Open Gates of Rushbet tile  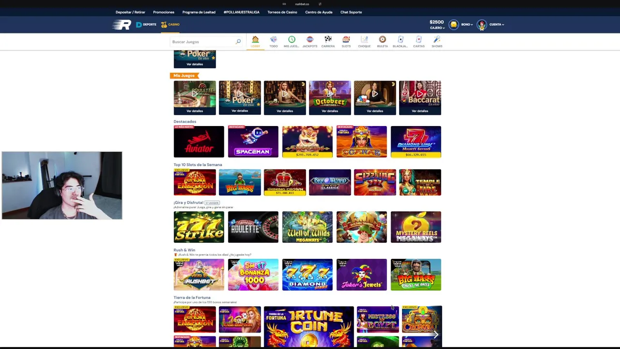point(199,274)
